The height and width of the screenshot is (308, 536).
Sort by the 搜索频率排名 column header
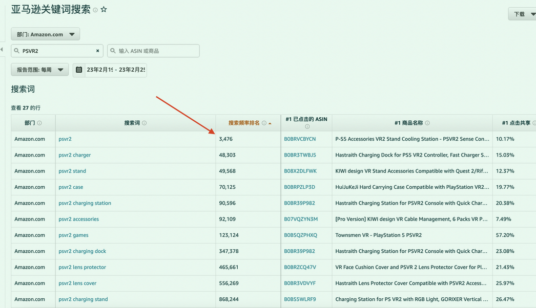(x=244, y=123)
